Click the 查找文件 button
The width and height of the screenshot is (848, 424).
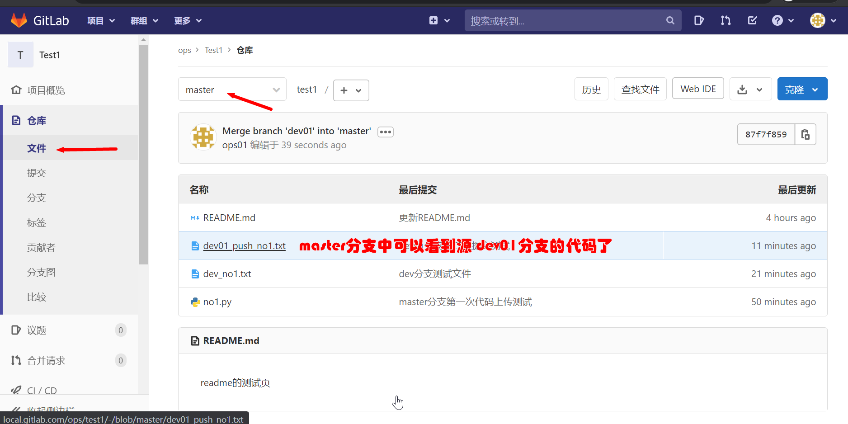pyautogui.click(x=640, y=89)
